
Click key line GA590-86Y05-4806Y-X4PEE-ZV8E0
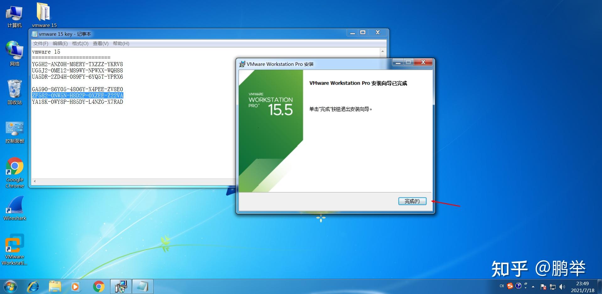click(78, 89)
